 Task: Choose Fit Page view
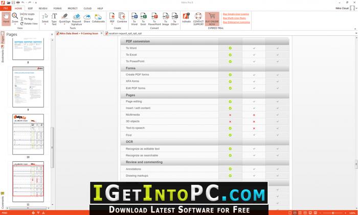pyautogui.click(x=27, y=19)
